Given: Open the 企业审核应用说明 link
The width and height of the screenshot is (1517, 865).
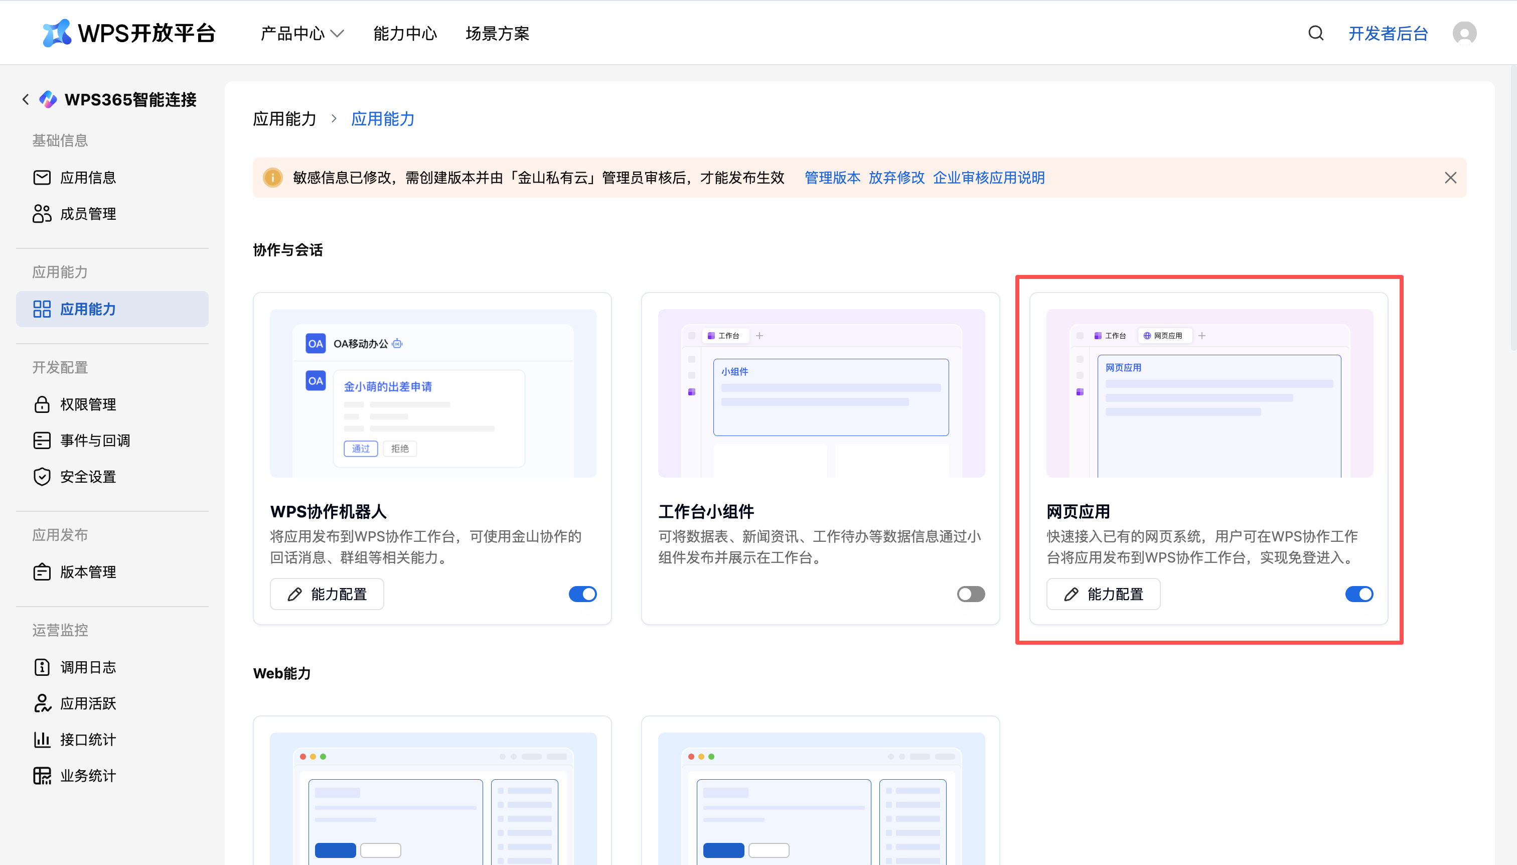Looking at the screenshot, I should click(x=988, y=177).
